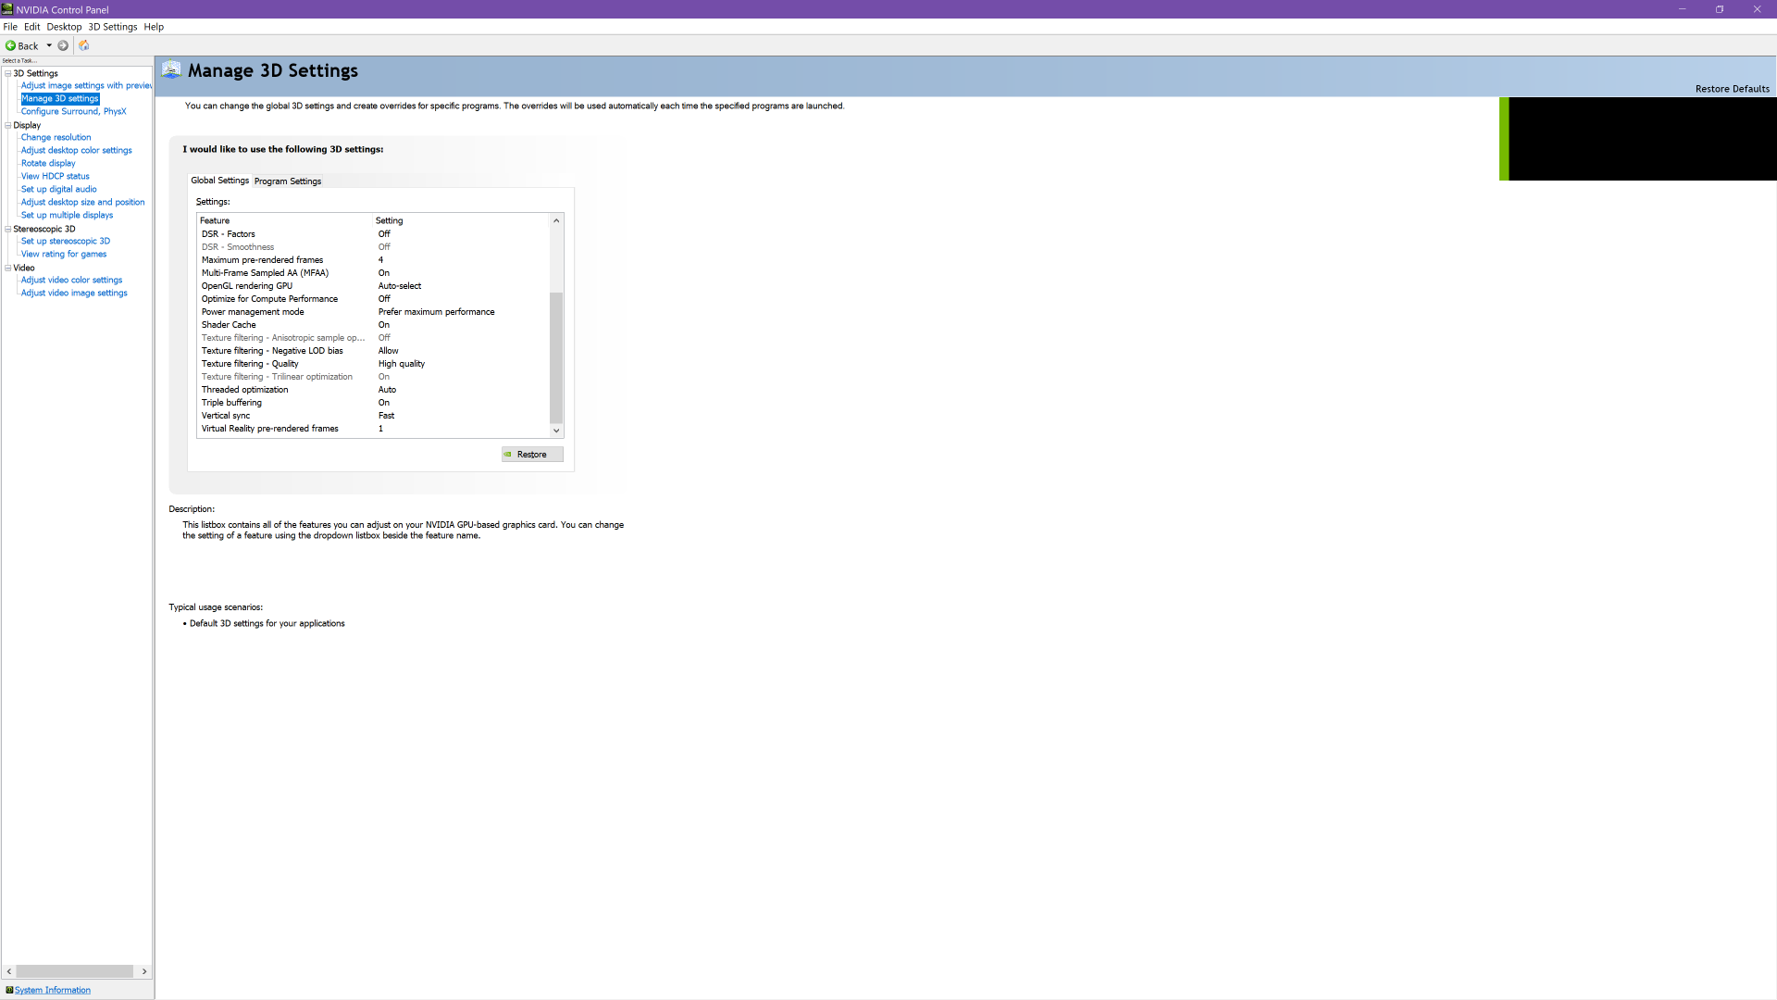Open the Desktop menu
Screen dimensions: 1777x1000
pyautogui.click(x=65, y=27)
